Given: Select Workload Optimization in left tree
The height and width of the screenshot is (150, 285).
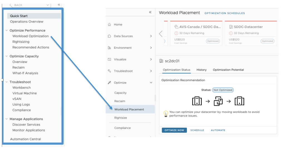Looking at the screenshot, I should [x=30, y=36].
